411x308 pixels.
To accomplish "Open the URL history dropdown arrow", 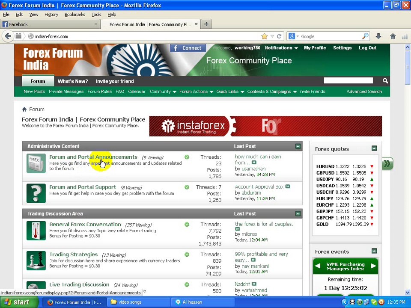I will point(272,36).
